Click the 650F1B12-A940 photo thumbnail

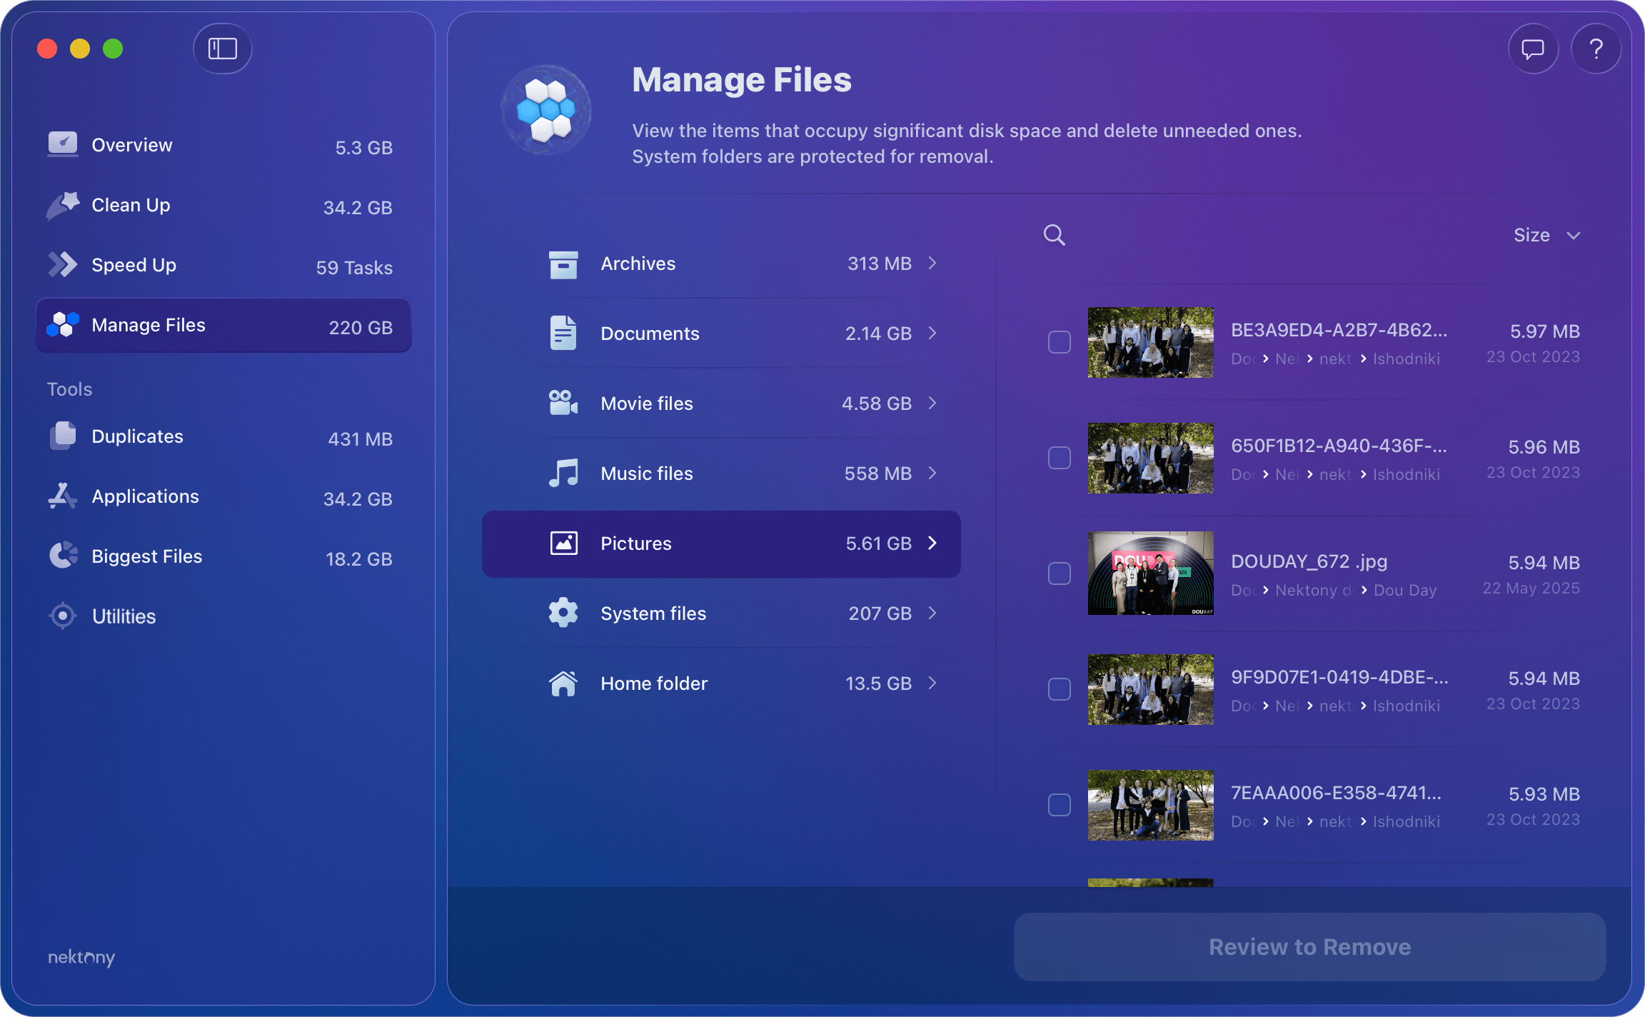pyautogui.click(x=1150, y=458)
